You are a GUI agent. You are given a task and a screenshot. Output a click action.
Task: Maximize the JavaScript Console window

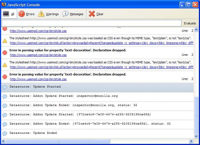189,4
